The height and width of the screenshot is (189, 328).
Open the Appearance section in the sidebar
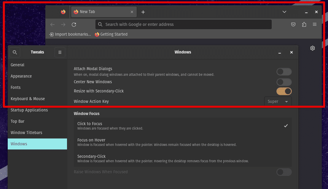pos(21,76)
